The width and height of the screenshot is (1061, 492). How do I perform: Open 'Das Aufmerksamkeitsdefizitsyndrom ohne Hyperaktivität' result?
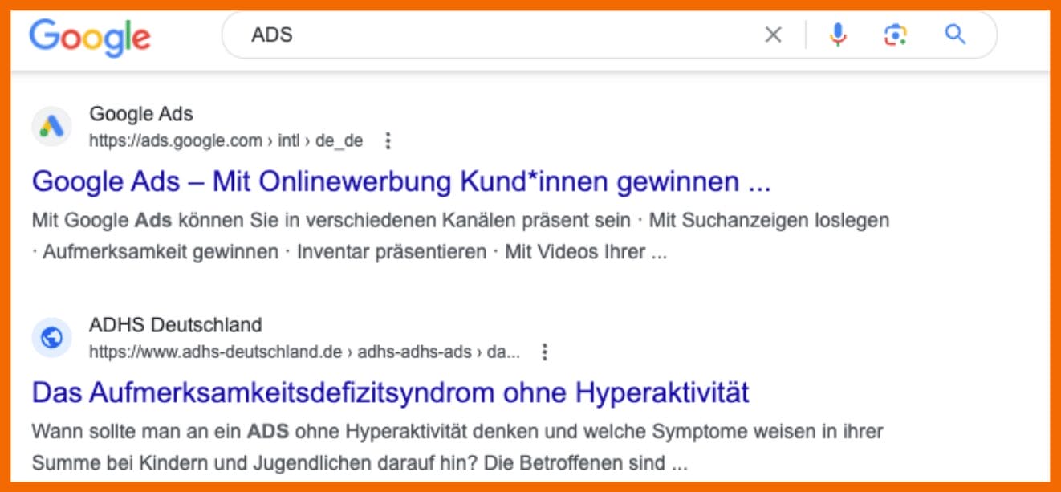(390, 393)
